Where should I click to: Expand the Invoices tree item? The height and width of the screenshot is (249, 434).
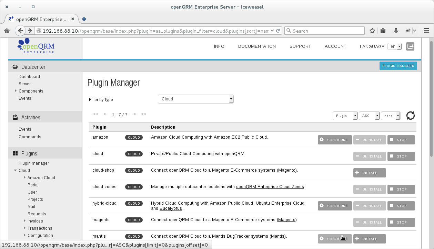point(24,221)
